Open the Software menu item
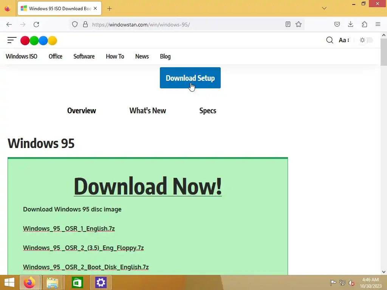 click(84, 57)
